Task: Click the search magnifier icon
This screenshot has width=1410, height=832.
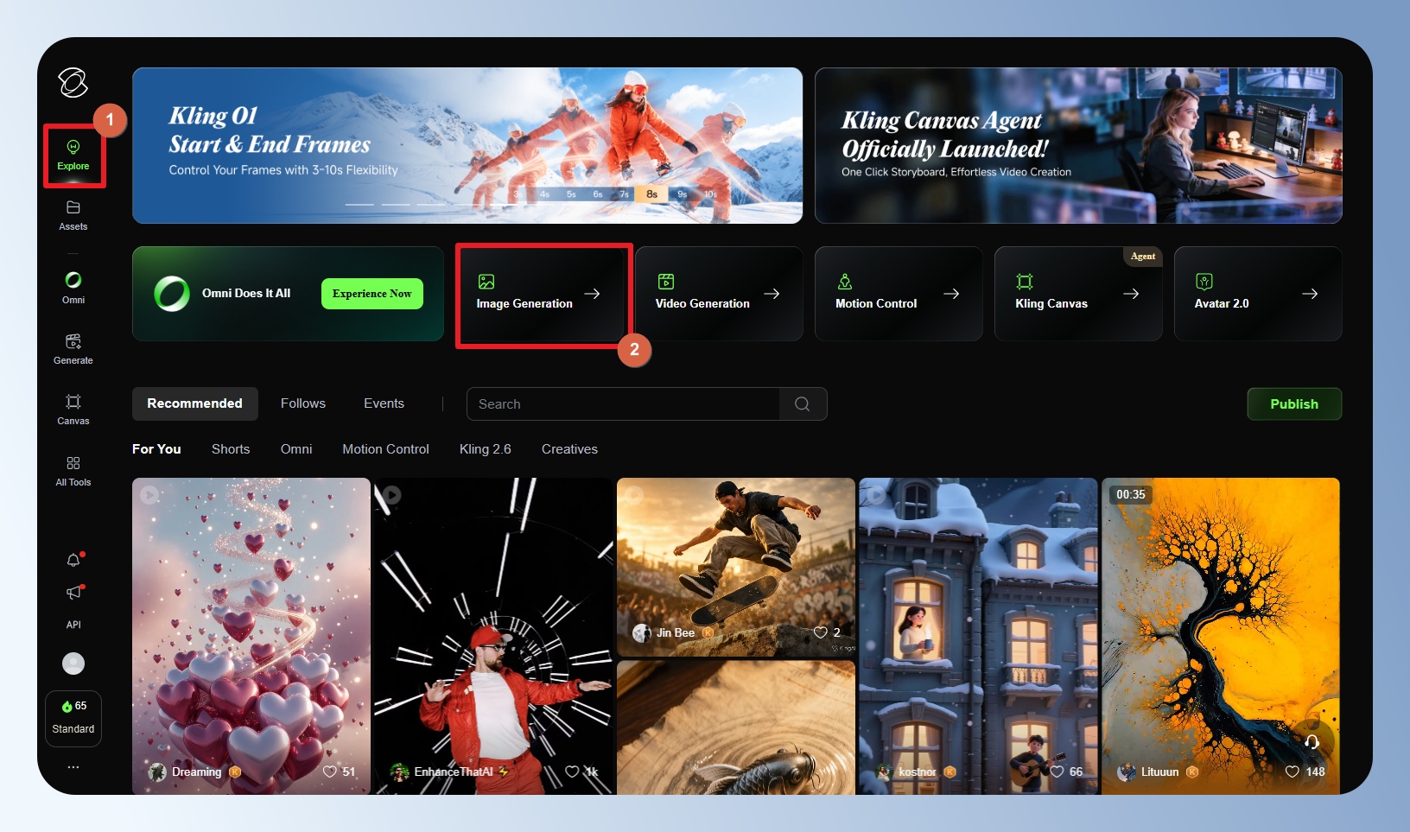Action: (x=802, y=404)
